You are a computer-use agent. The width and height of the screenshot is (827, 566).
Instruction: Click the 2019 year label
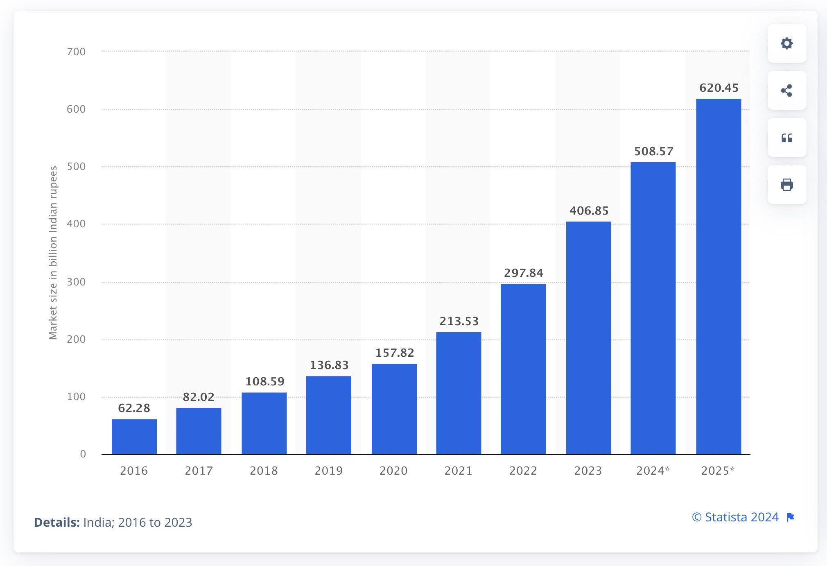(328, 471)
